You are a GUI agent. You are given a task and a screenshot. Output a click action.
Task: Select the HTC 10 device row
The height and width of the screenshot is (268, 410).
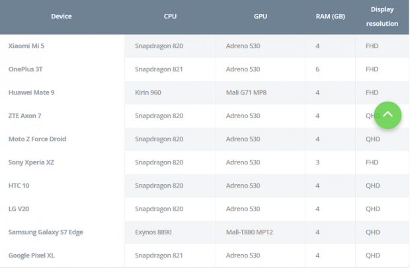tap(19, 185)
